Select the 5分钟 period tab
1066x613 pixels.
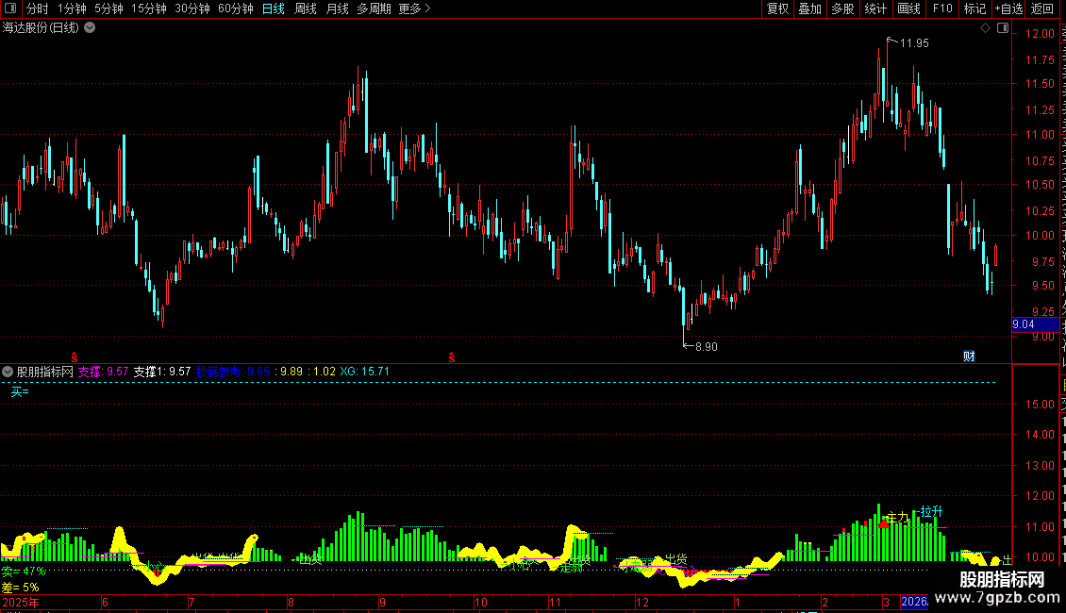coord(108,8)
